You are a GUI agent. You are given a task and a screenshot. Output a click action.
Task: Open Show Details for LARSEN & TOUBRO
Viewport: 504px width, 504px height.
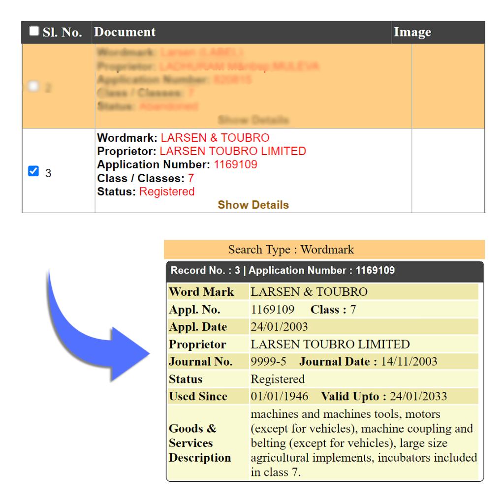[x=253, y=205]
